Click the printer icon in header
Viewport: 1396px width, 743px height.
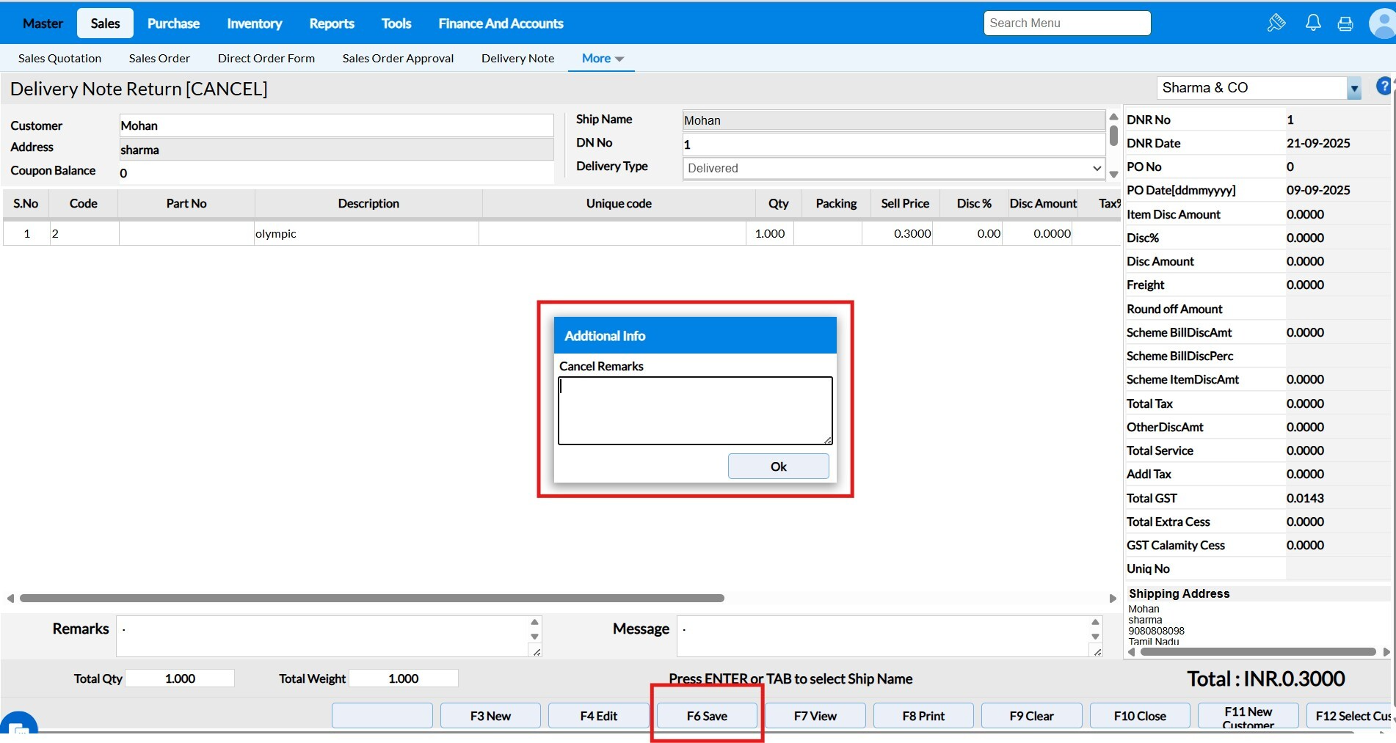coord(1345,24)
